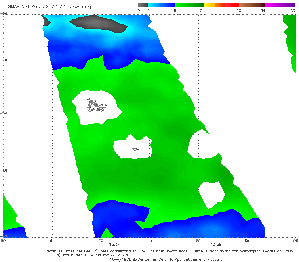
Task: Click the Kerguelen islands coastline outline
Action: [x=97, y=105]
